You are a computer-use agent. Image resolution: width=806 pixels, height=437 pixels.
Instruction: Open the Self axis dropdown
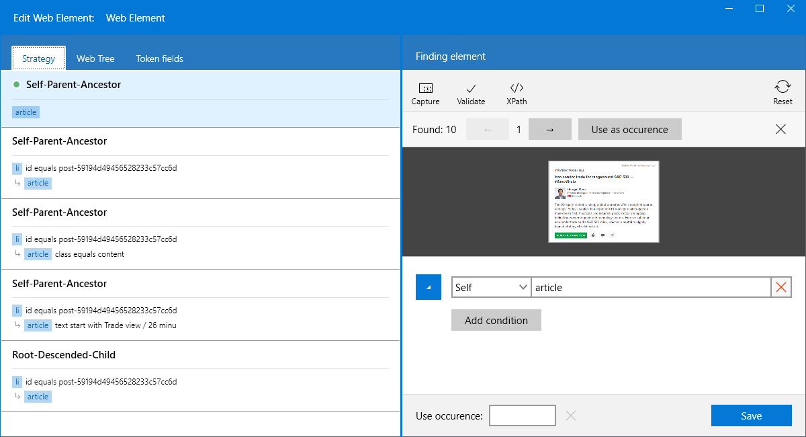coord(491,288)
